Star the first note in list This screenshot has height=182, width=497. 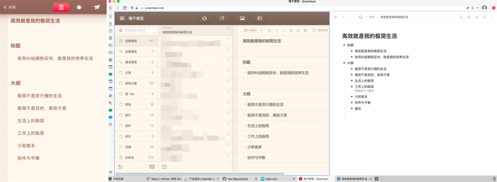(228, 28)
